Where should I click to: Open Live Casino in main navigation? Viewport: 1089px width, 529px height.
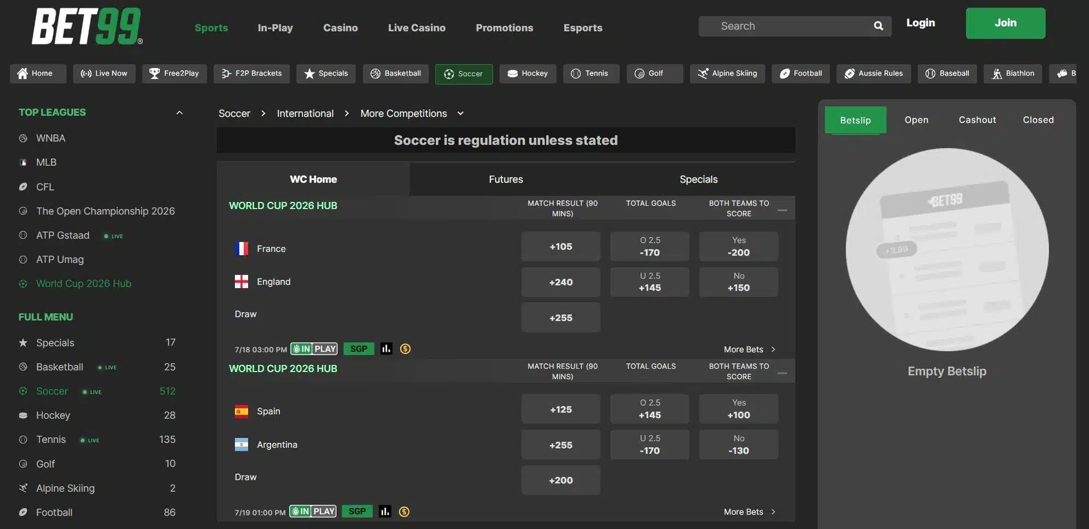[417, 28]
